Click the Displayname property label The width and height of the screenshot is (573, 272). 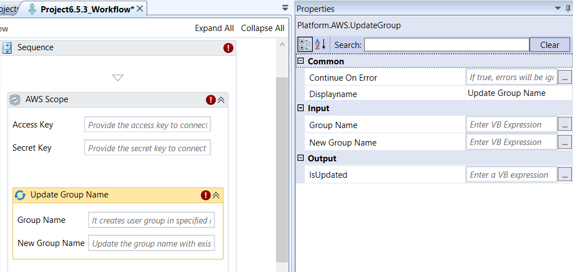point(333,94)
